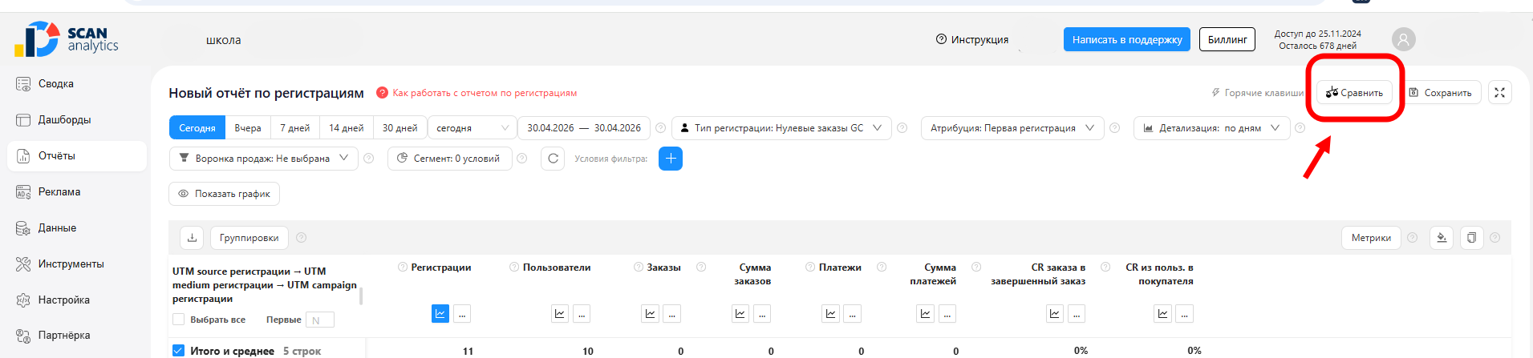
Task: Select 30 дней period tab
Action: tap(400, 128)
